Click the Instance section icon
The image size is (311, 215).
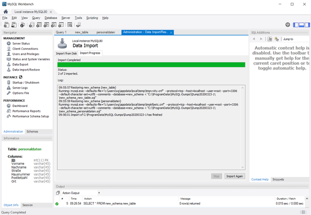pyautogui.click(x=20, y=77)
